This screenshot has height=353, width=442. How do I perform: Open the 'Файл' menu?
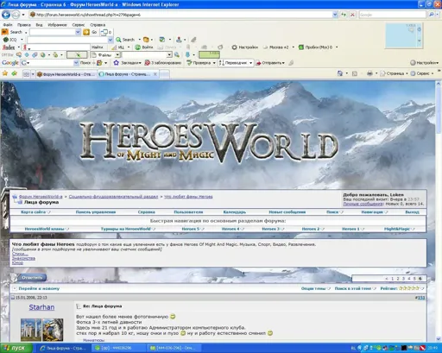pos(8,25)
